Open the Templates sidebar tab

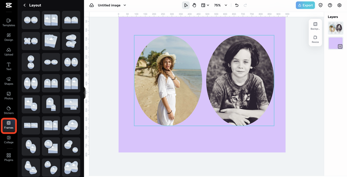9,22
